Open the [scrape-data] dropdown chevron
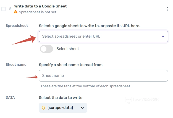Image resolution: width=173 pixels, height=118 pixels. (x=82, y=108)
